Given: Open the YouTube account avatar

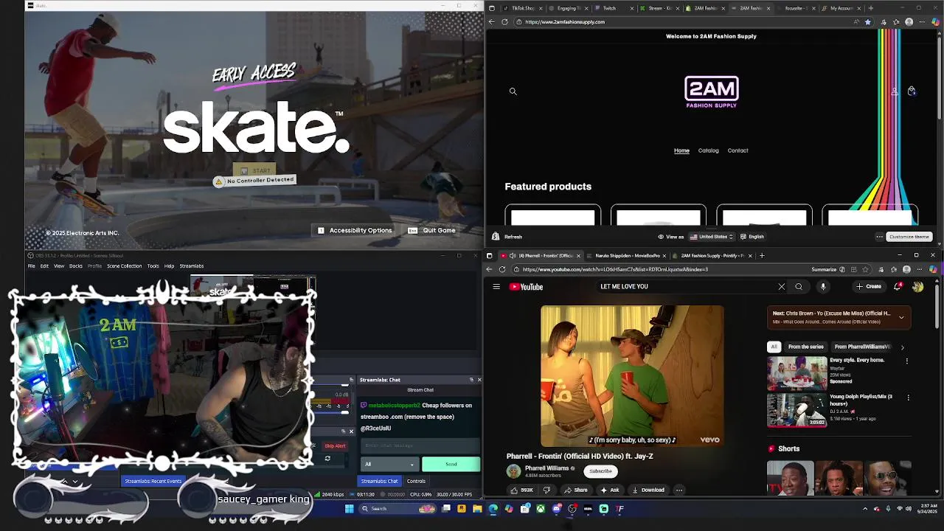Looking at the screenshot, I should 917,287.
